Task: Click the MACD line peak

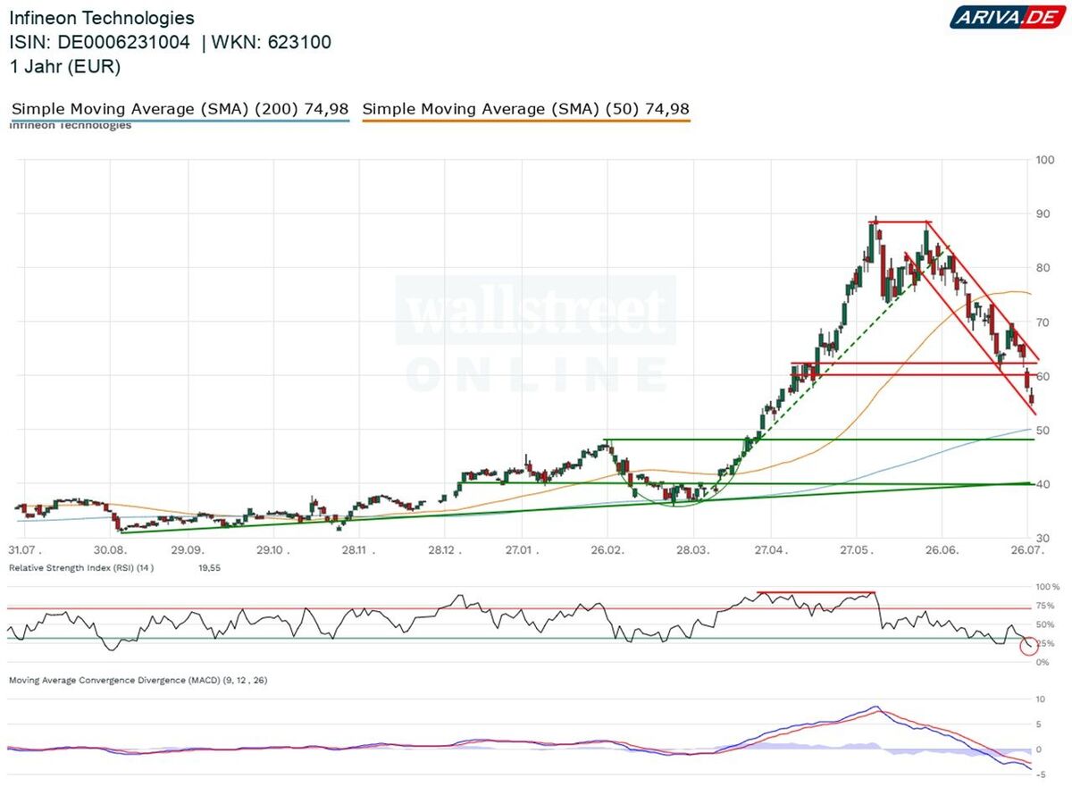Action: (877, 707)
